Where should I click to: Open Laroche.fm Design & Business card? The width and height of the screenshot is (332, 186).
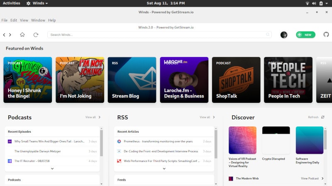[x=184, y=80]
